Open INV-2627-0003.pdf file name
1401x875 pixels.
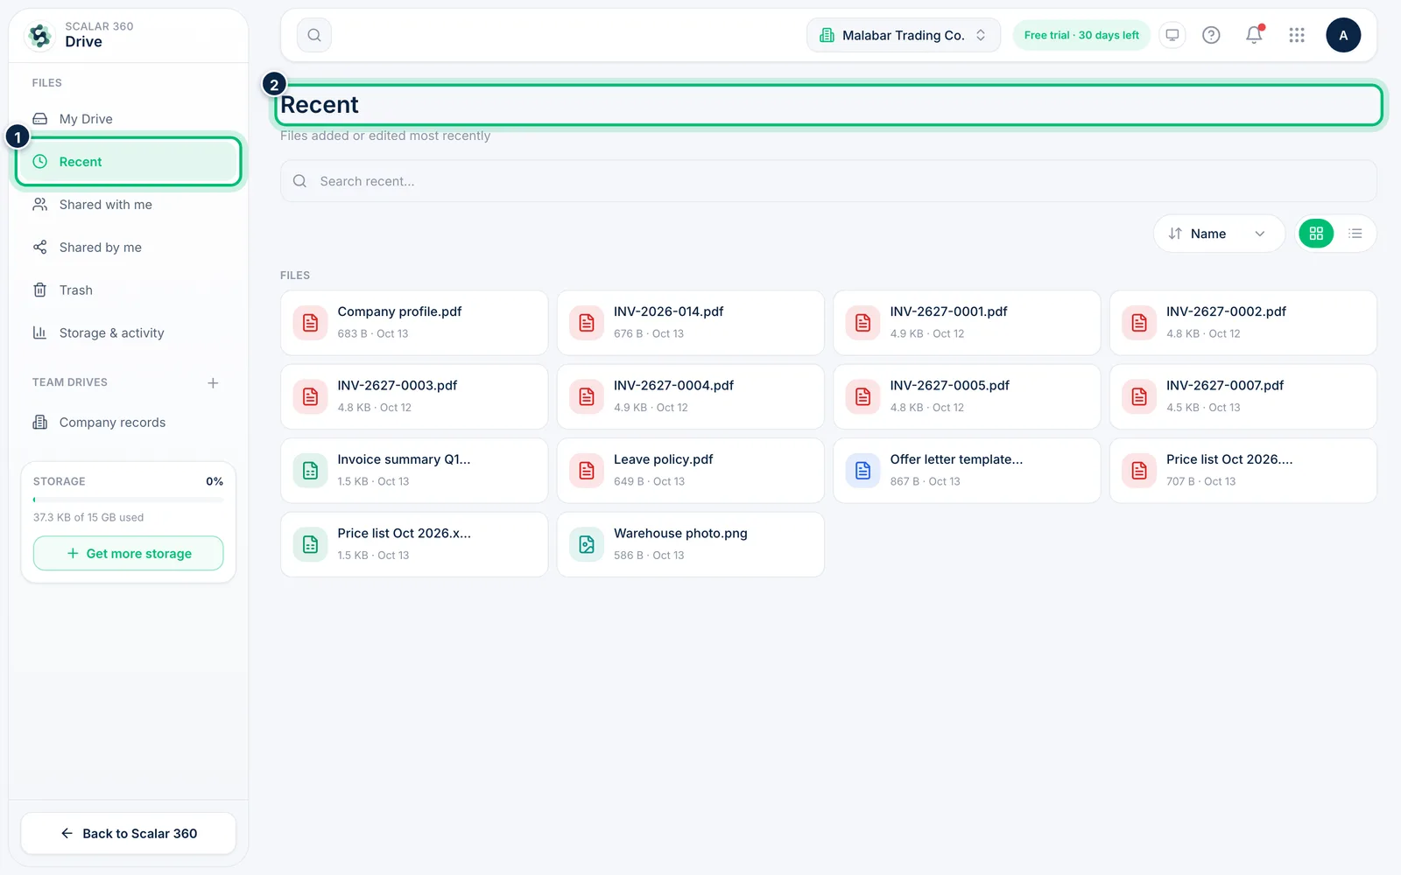point(398,386)
